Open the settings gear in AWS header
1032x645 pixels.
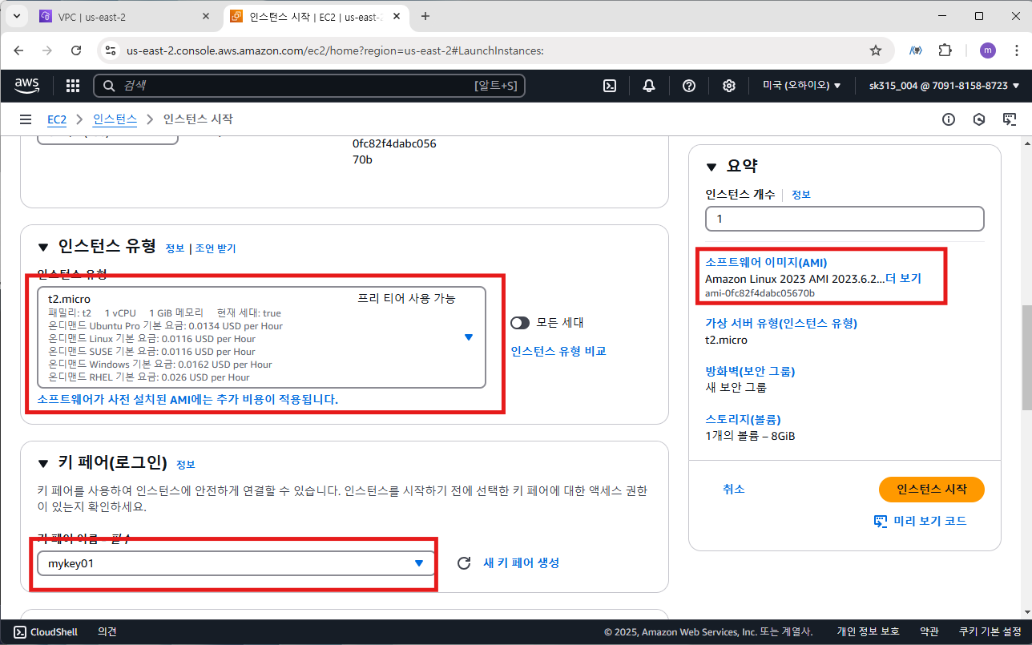pyautogui.click(x=729, y=86)
